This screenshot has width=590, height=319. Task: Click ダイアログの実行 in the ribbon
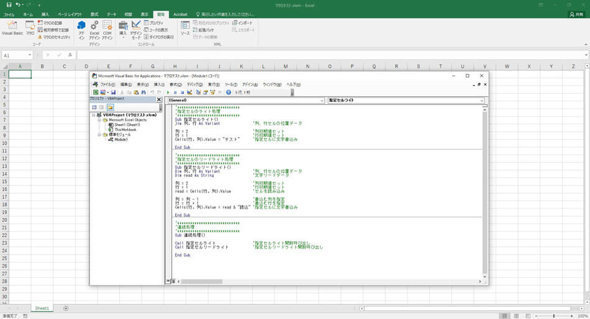159,37
